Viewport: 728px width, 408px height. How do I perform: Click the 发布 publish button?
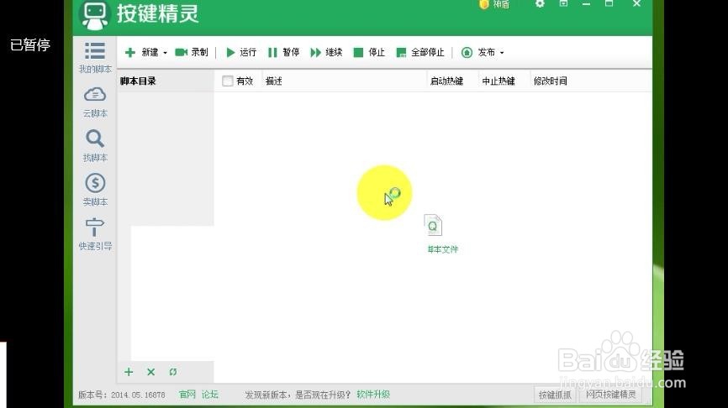(x=478, y=52)
